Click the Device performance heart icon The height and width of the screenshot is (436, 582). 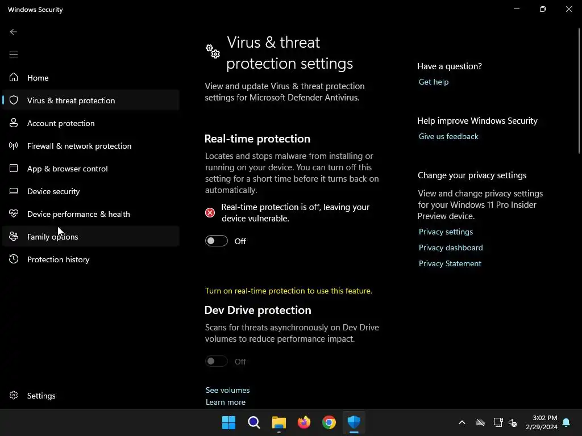point(14,213)
